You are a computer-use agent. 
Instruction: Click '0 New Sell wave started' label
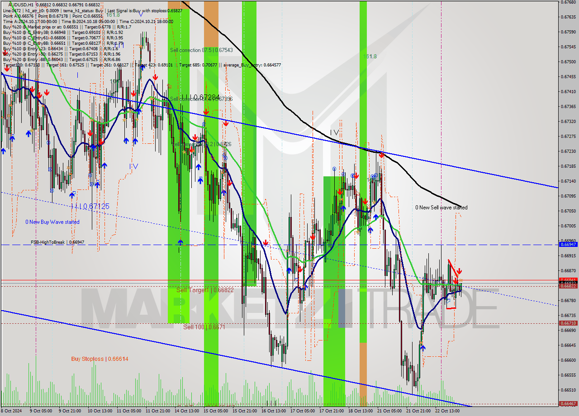click(x=441, y=208)
